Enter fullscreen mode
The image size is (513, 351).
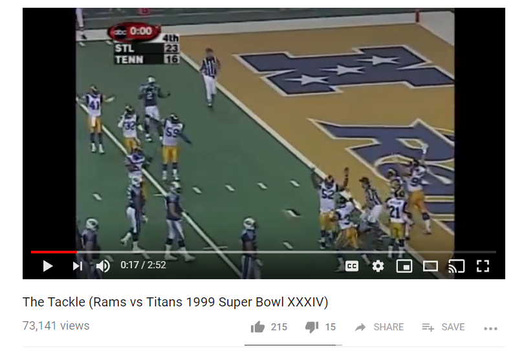pos(483,266)
